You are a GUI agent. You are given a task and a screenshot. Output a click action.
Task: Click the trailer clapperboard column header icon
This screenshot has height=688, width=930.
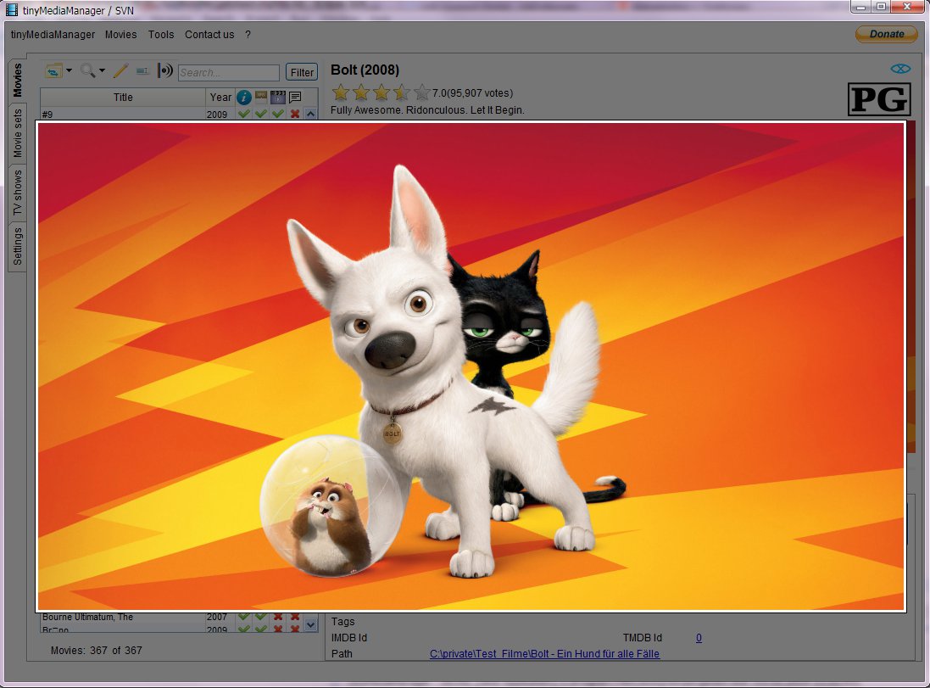pos(277,97)
